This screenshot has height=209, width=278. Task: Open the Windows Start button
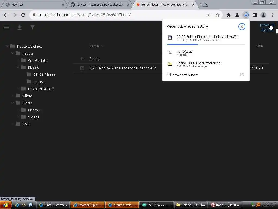tap(6, 205)
